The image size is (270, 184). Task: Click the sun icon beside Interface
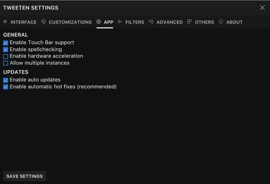pos(5,22)
